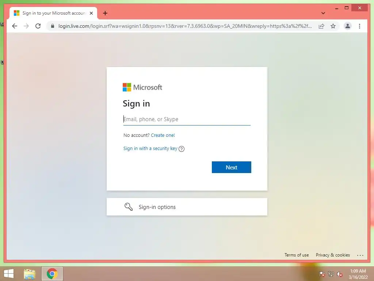Open Terms of use
The image size is (374, 281).
tap(297, 255)
